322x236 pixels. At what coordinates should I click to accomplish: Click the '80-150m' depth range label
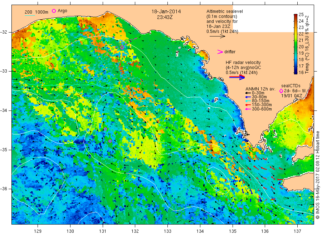(x=260, y=101)
